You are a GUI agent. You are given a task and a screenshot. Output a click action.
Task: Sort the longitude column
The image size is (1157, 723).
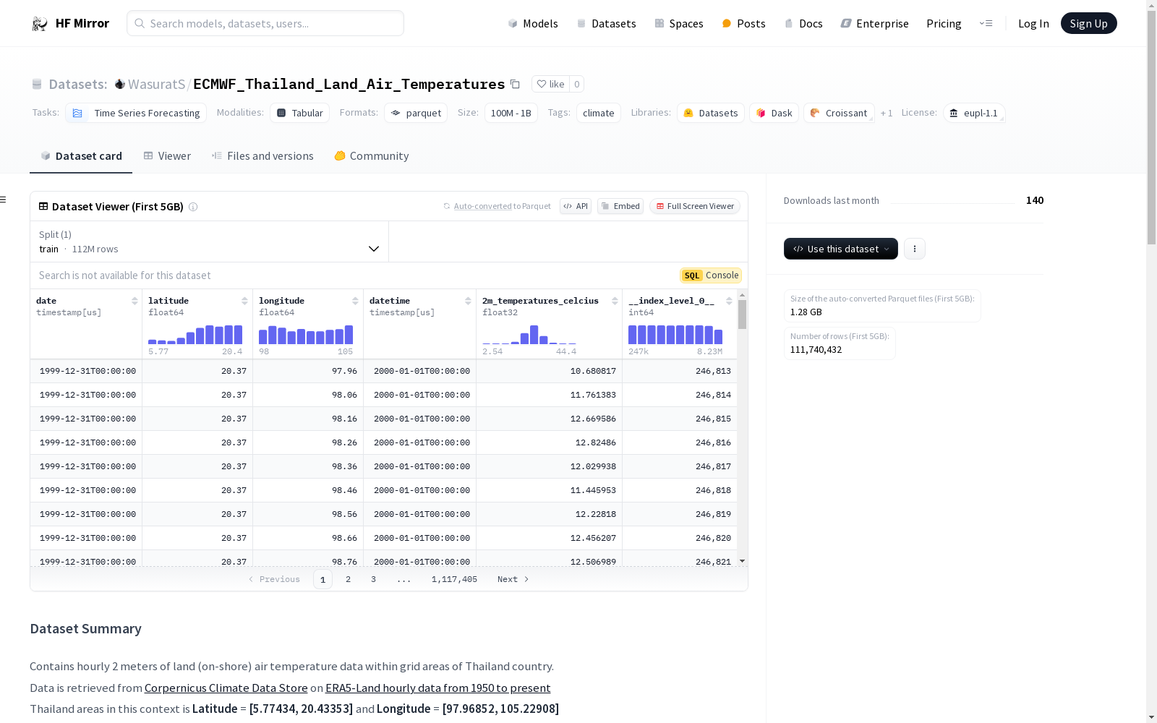pos(355,301)
